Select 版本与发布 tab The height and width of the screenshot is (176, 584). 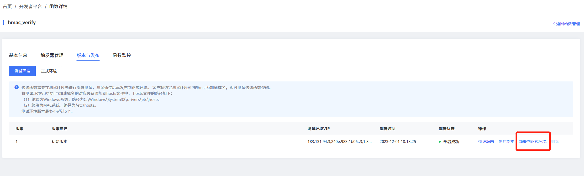[x=88, y=55]
